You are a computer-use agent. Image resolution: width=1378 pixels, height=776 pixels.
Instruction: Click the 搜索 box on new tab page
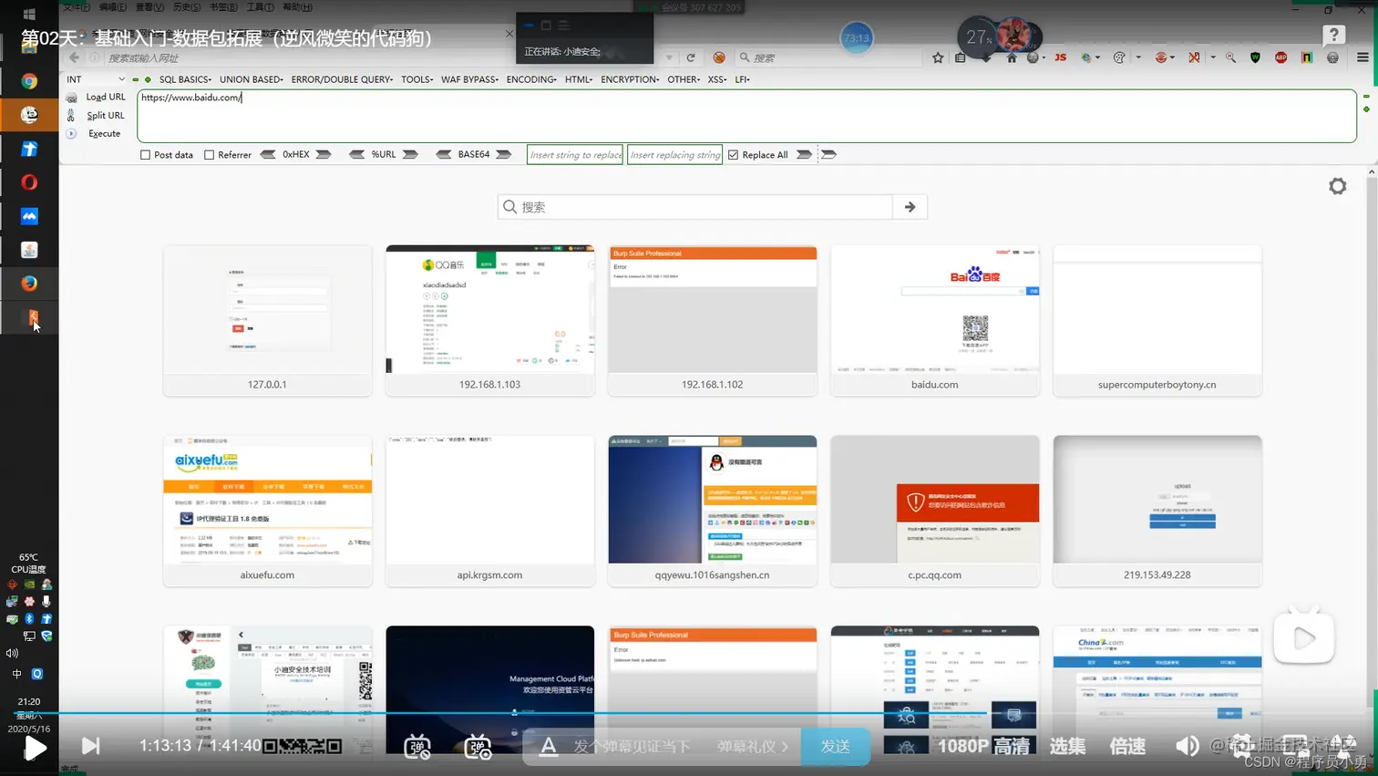coord(695,207)
